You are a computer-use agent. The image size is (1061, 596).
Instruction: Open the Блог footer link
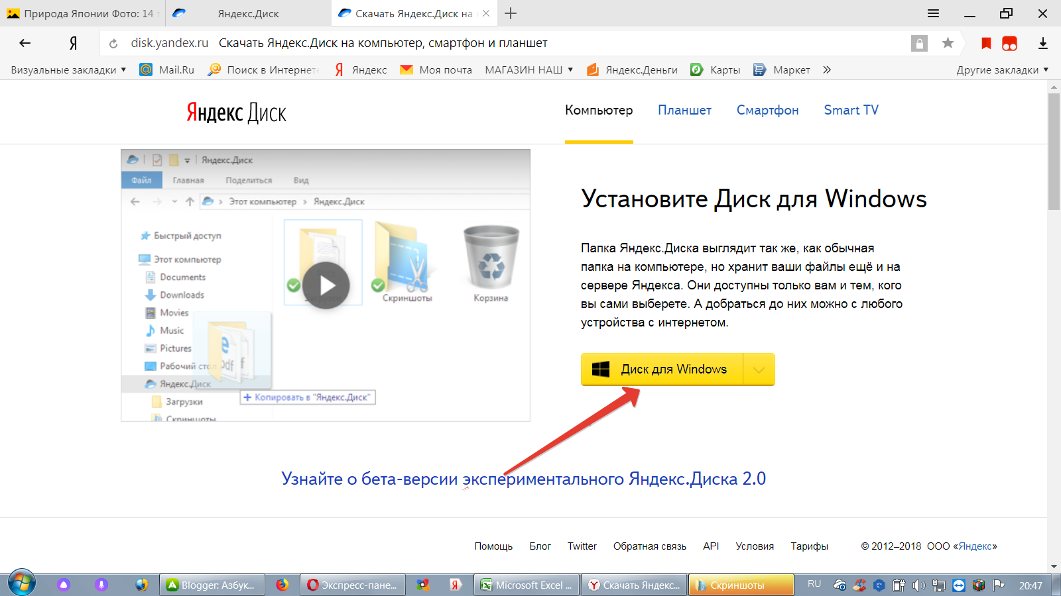pos(540,546)
